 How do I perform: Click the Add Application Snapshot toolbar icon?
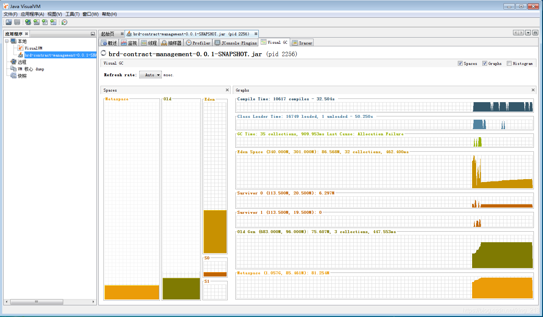click(x=54, y=22)
